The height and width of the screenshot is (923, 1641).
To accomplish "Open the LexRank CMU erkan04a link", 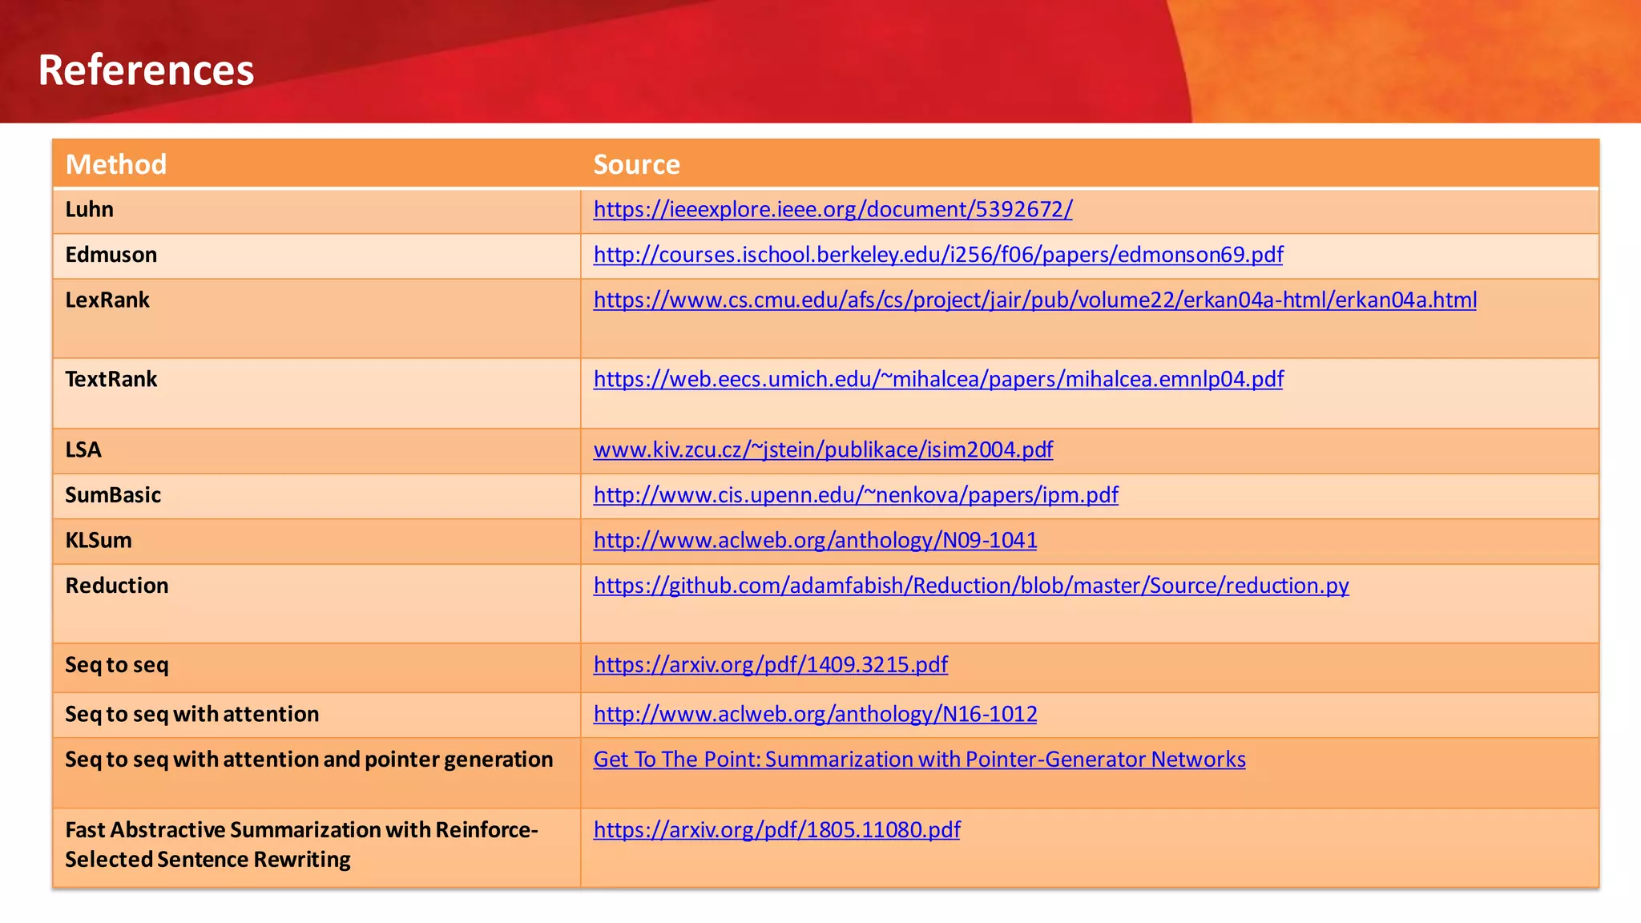I will point(1035,300).
